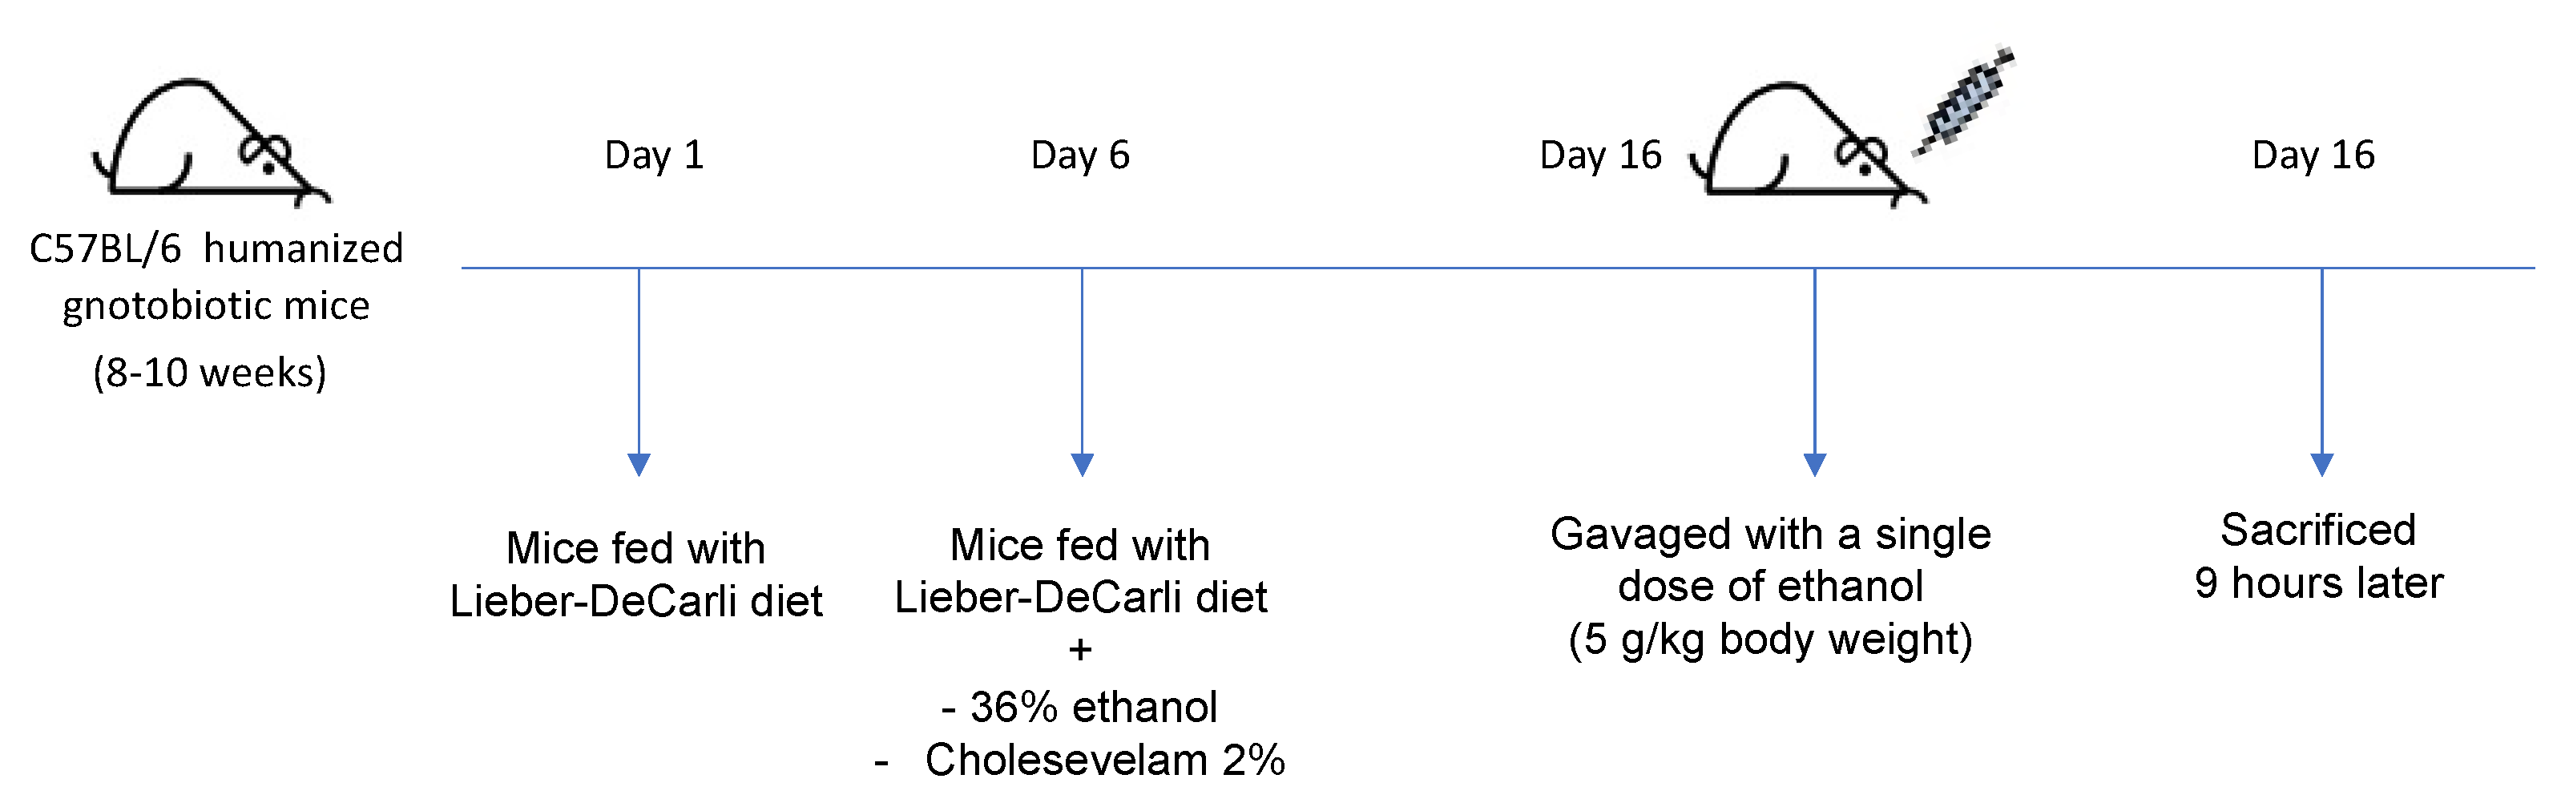The height and width of the screenshot is (807, 2569).
Task: Click the '9 hours later' text
Action: 2319,583
